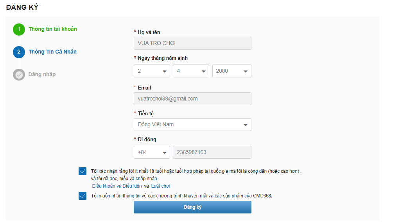Image resolution: width=393 pixels, height=224 pixels.
Task: Open the Luật chơi link
Action: 161,186
